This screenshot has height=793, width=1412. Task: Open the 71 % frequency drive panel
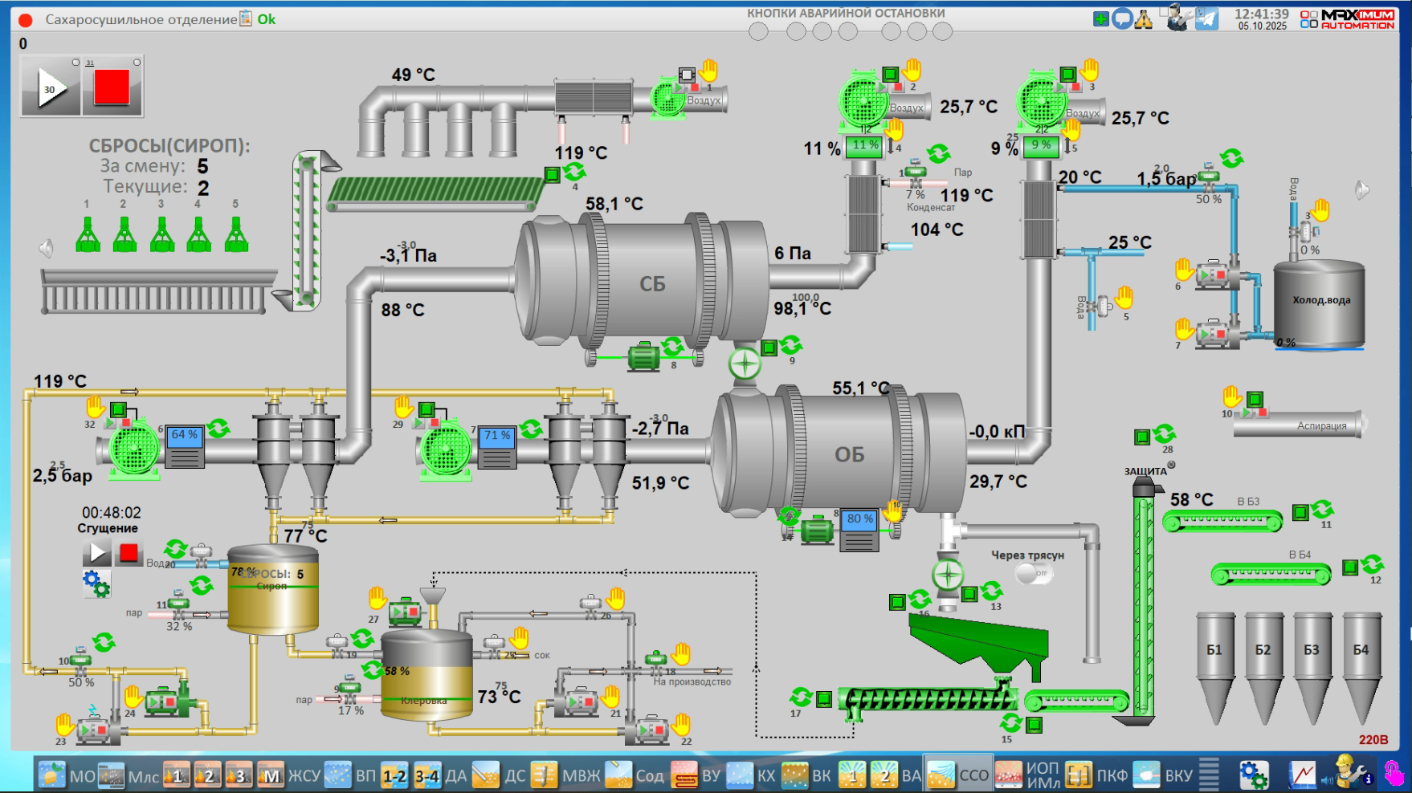(x=496, y=447)
